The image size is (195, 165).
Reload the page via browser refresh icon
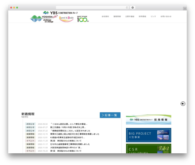pyautogui.click(x=127, y=7)
